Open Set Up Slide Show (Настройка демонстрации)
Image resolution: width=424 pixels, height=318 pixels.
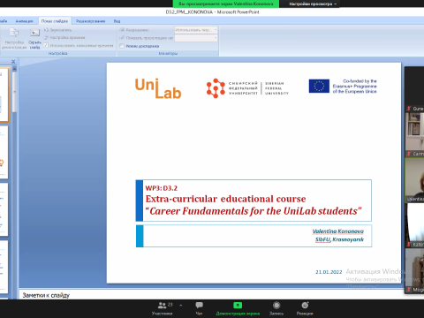click(14, 38)
